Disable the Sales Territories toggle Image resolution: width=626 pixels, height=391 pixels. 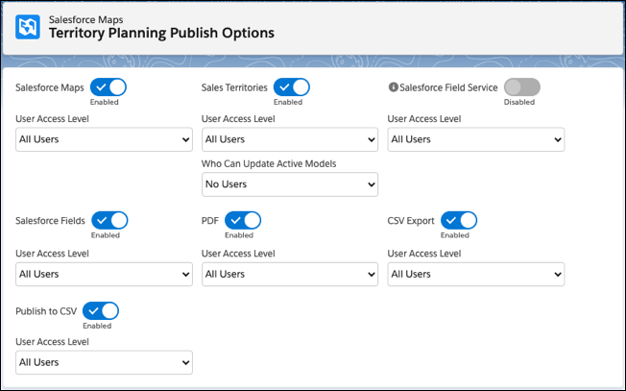(x=292, y=87)
